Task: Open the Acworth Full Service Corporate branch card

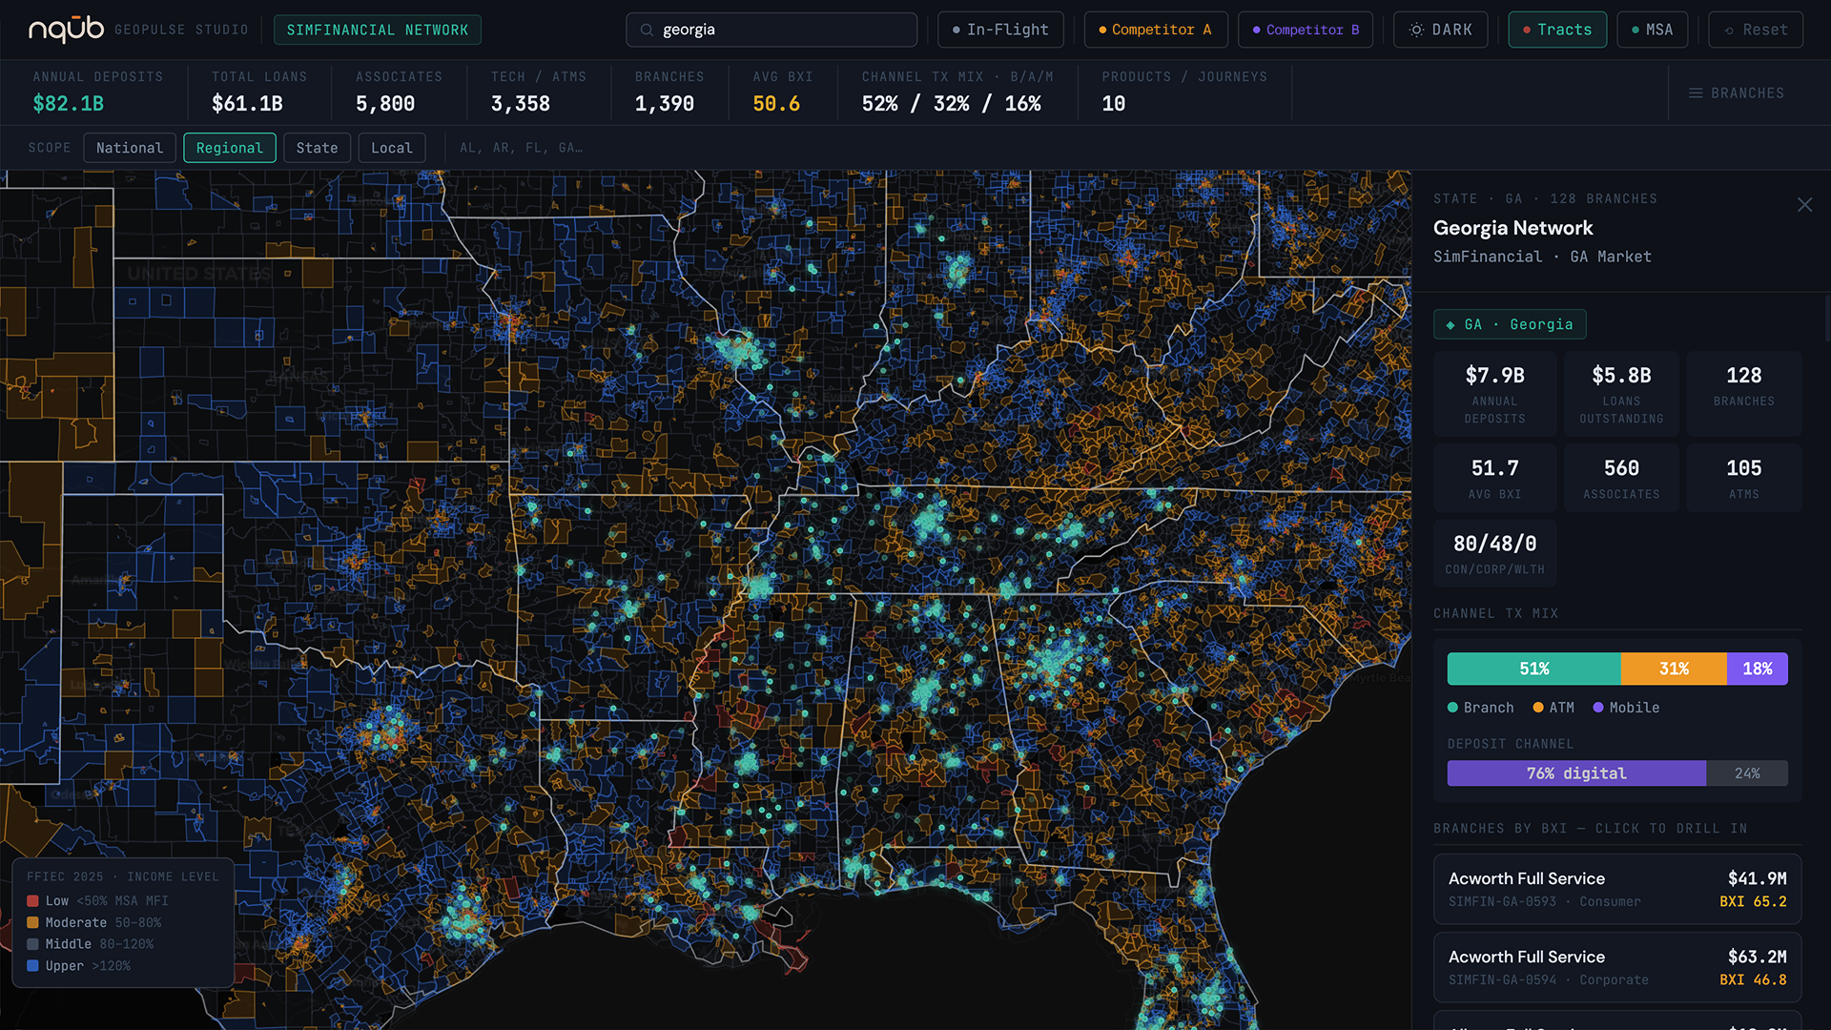Action: point(1617,967)
